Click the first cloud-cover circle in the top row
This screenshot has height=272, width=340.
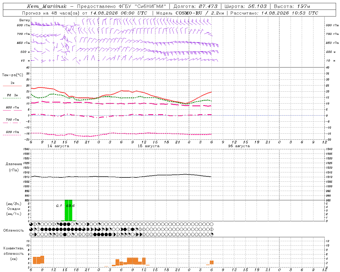(x=31, y=224)
